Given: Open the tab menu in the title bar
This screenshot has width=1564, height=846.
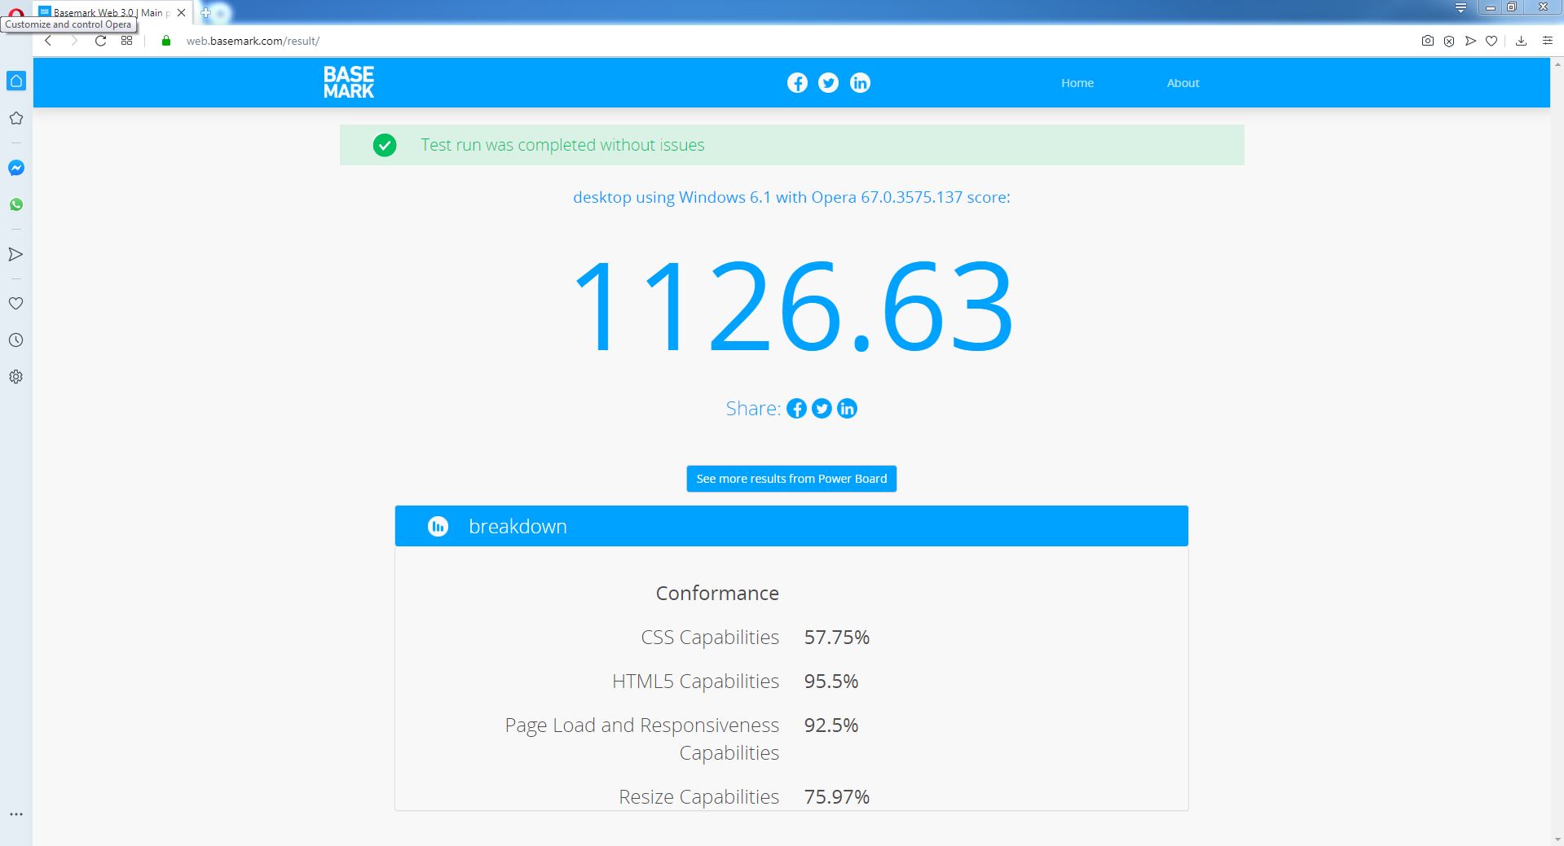Looking at the screenshot, I should (x=1461, y=8).
